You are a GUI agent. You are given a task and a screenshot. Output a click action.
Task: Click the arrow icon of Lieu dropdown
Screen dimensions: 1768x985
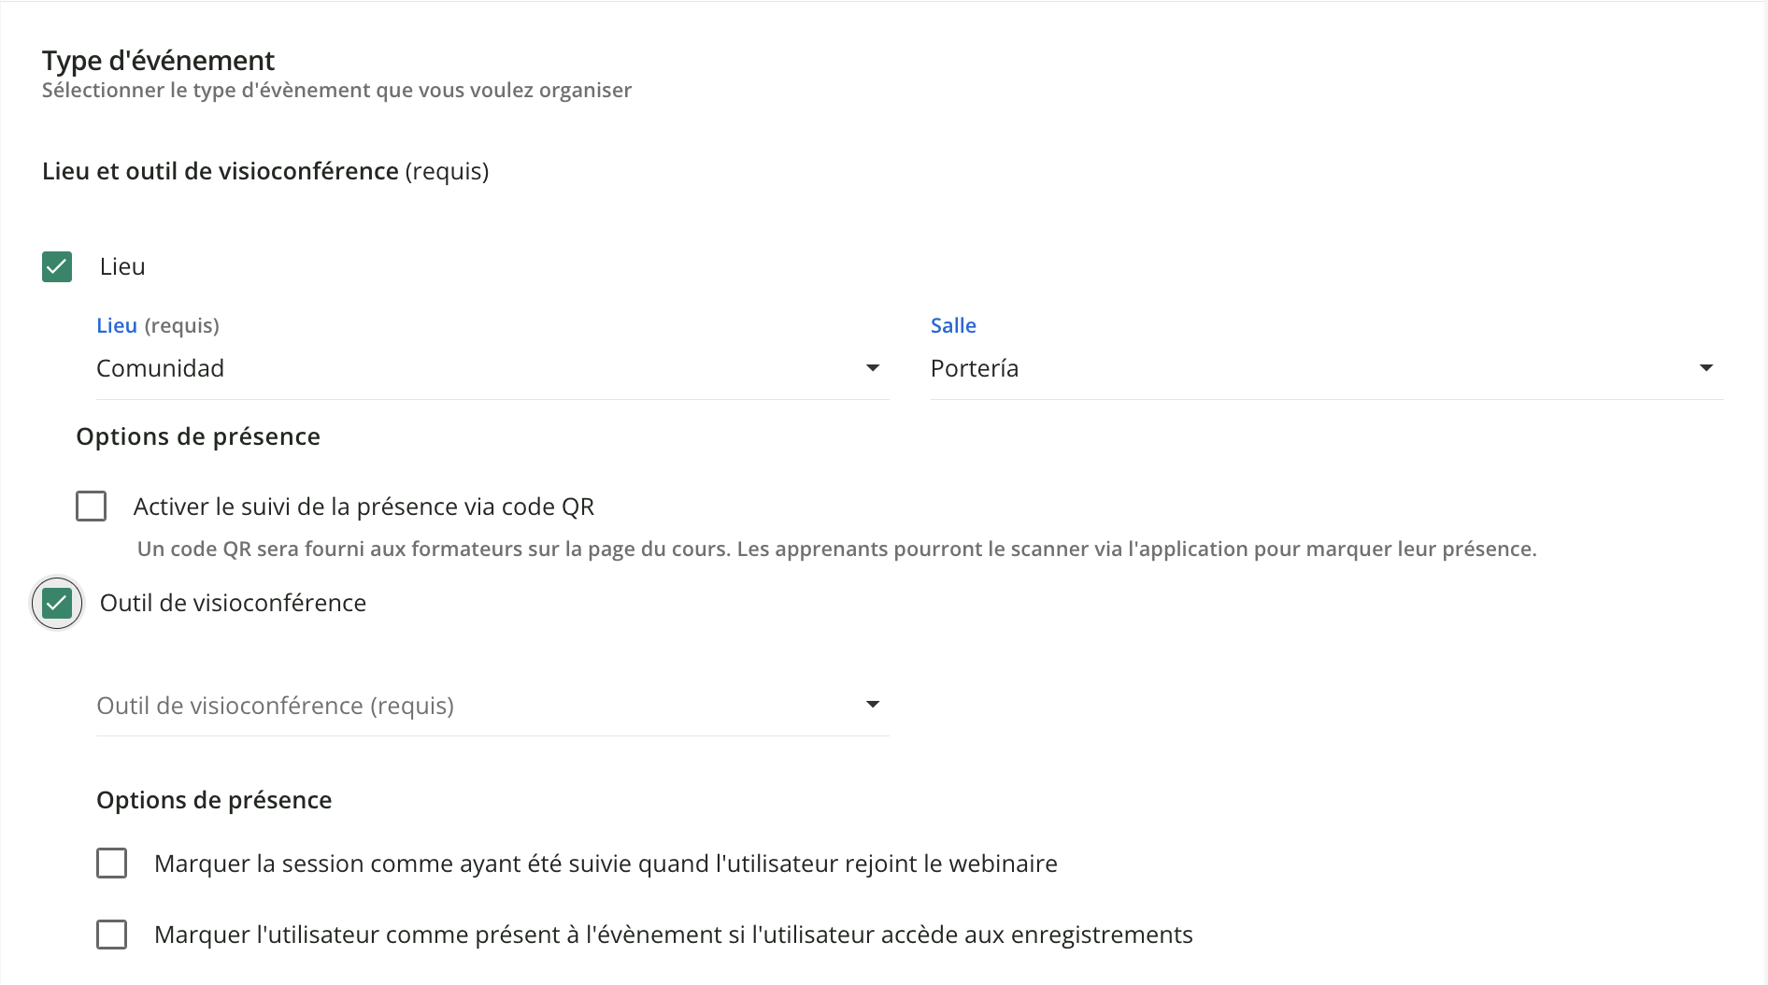[873, 368]
